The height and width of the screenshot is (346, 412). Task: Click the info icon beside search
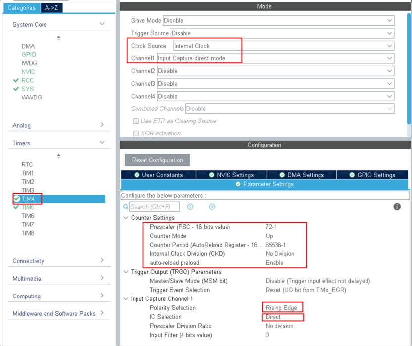coord(397,207)
